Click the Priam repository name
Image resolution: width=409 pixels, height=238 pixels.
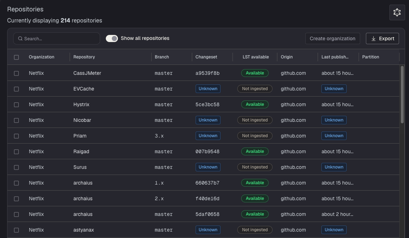point(80,136)
